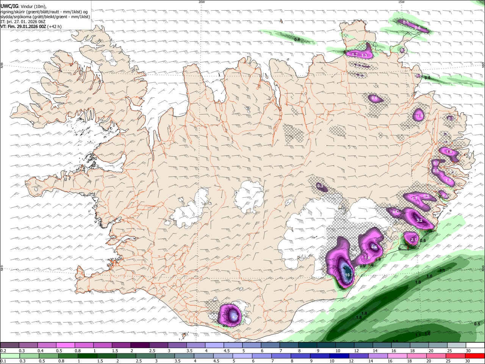Click the 'IT: þri. 27. 01. 2026 06Z' initialization time
485x364 pixels.
[23, 22]
